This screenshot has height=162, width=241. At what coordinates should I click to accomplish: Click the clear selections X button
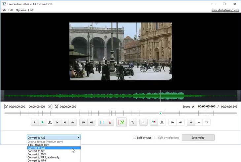(162, 122)
